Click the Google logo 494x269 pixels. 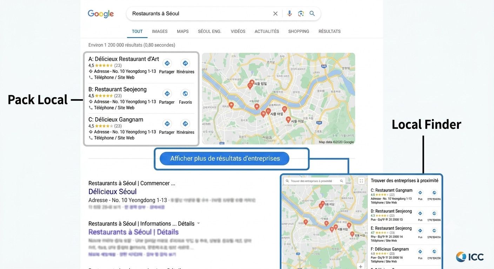pyautogui.click(x=101, y=14)
